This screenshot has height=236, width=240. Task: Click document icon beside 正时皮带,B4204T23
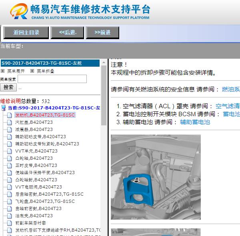(9, 166)
